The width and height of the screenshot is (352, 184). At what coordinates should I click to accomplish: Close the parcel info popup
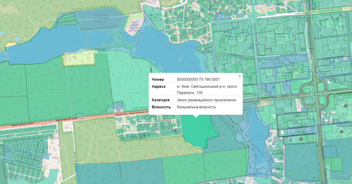[x=240, y=76]
